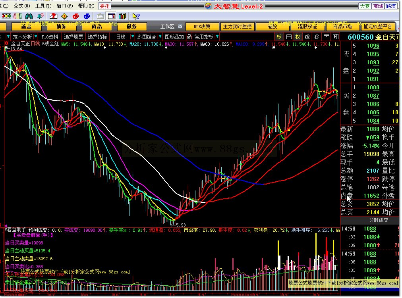
Task: Expand the 日线 period dropdown arrow
Action: (x=133, y=37)
